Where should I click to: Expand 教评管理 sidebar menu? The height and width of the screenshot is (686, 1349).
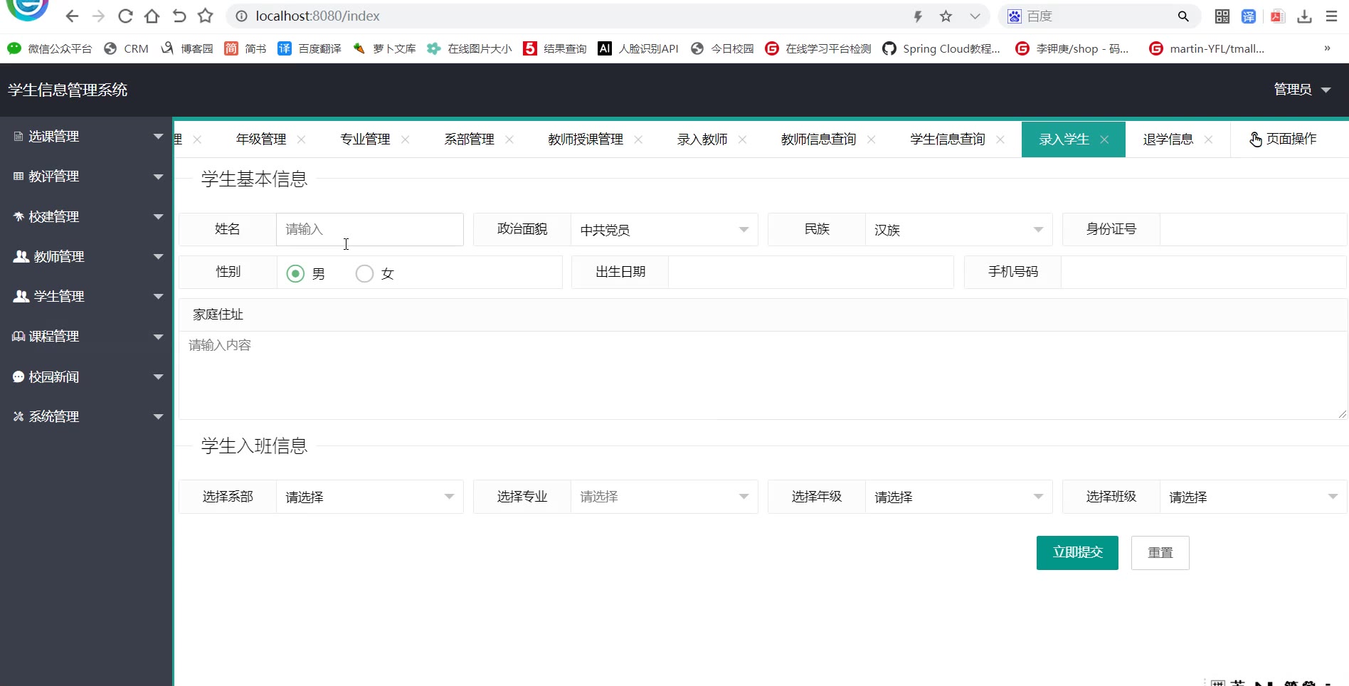pyautogui.click(x=87, y=176)
